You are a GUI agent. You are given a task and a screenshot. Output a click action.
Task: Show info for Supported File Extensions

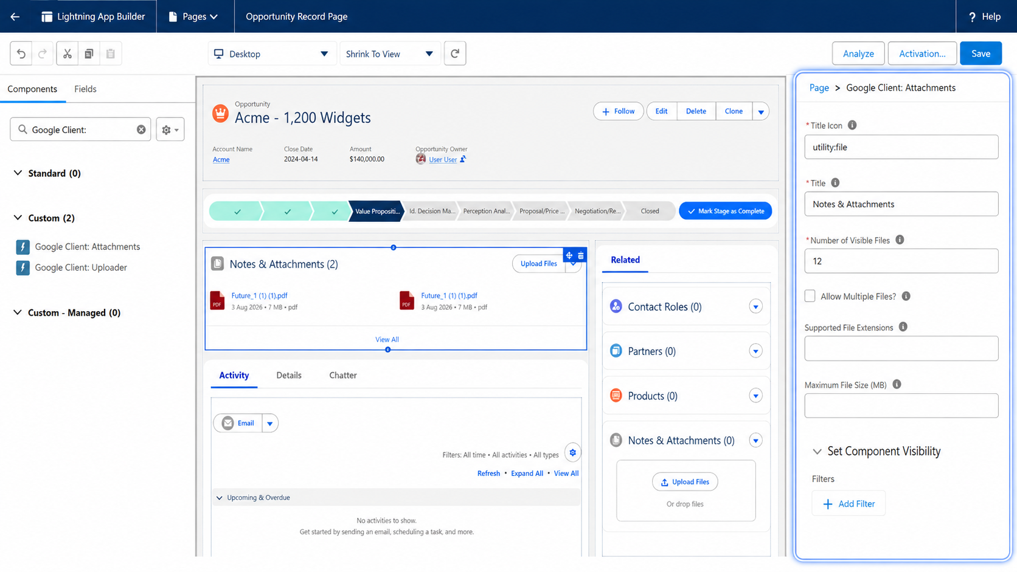click(903, 327)
